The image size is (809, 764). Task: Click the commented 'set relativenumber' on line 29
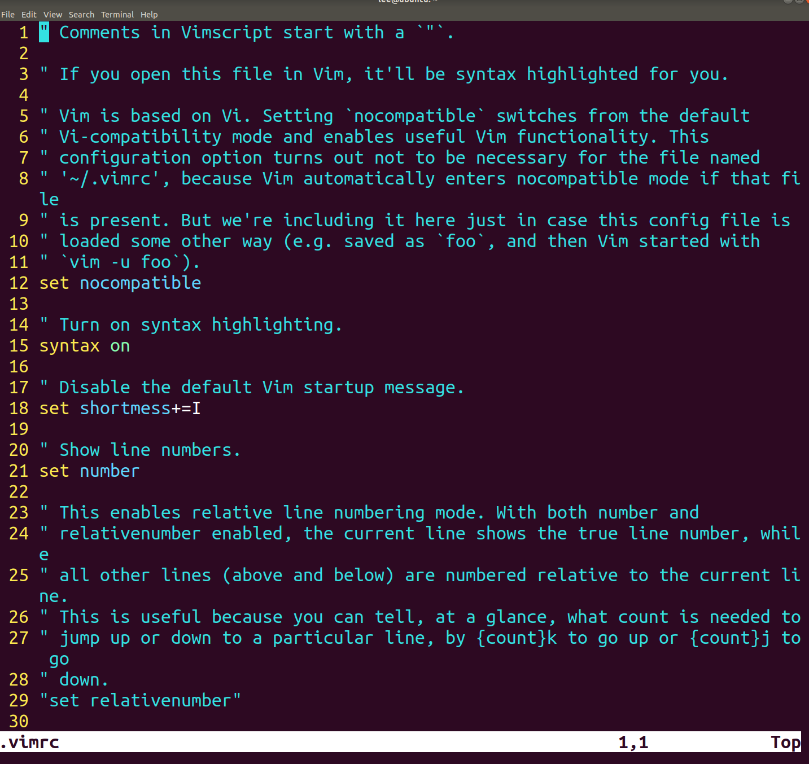coord(141,700)
